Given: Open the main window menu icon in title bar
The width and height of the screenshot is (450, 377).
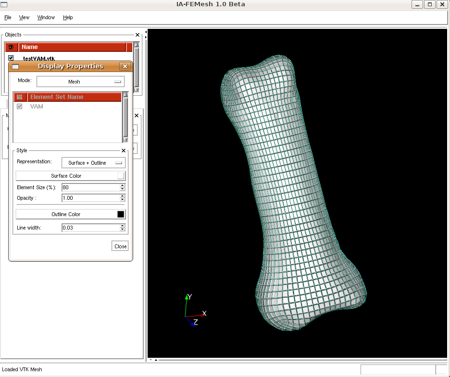Looking at the screenshot, I should pyautogui.click(x=4, y=4).
